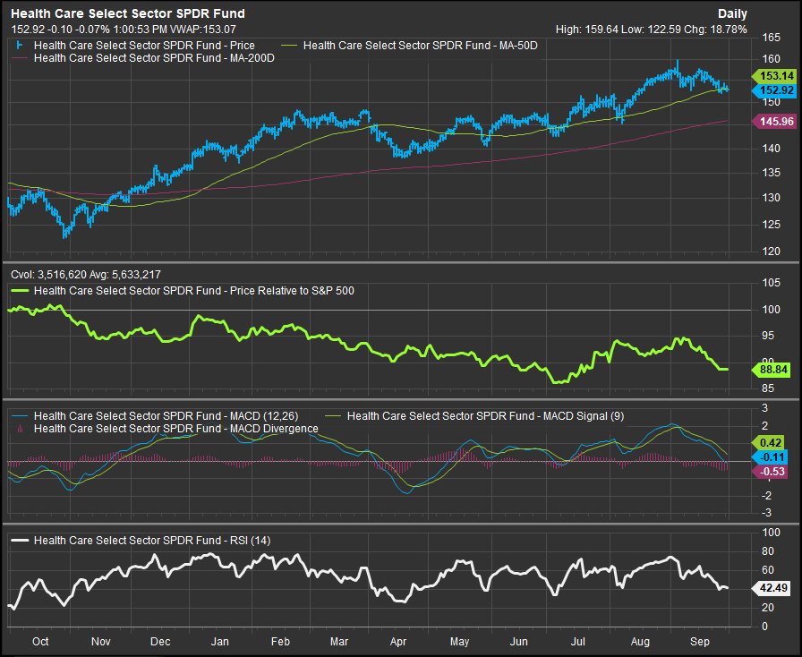Viewport: 802px width, 657px height.
Task: Click the VWAP:153.07 quote line
Action: pyautogui.click(x=124, y=30)
